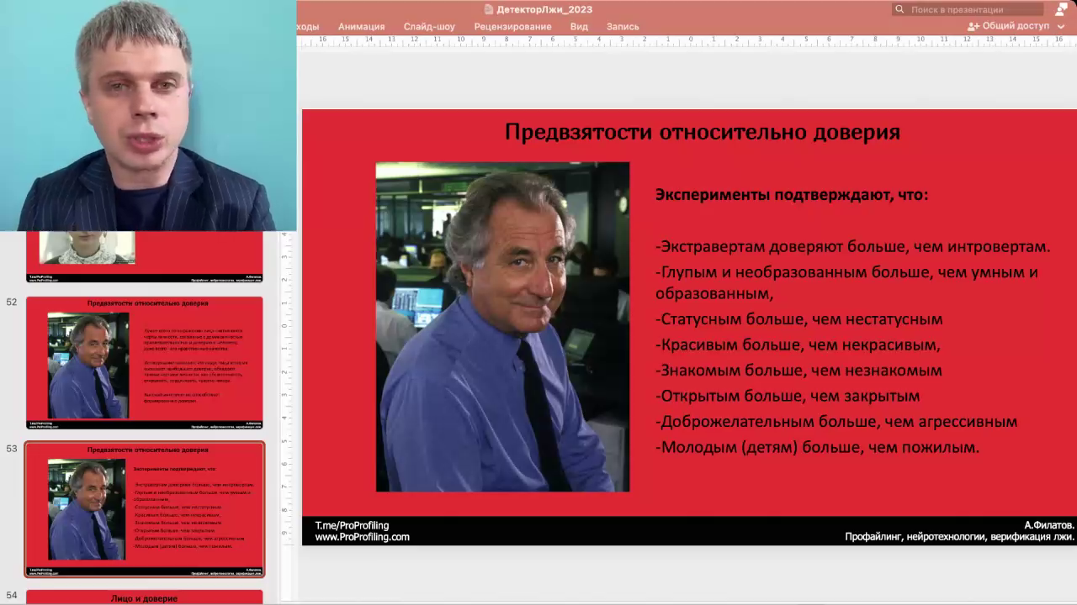Select slide 54 thumbnail Лицо и доверие
Viewport: 1077px width, 605px height.
[x=144, y=597]
